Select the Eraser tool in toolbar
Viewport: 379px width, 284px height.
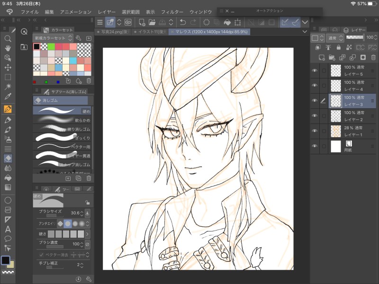point(8,159)
